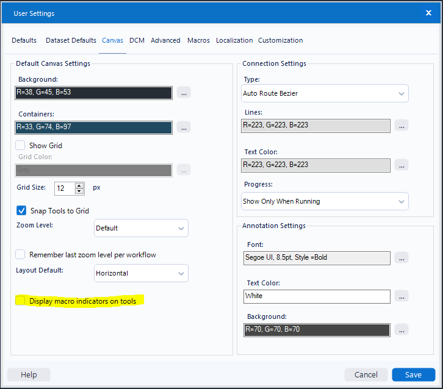Open the Background color picker ellipsis button

[184, 93]
